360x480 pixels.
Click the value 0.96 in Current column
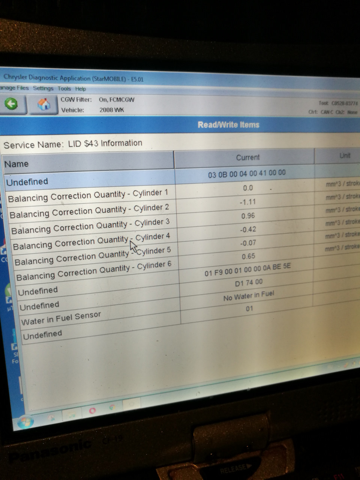click(x=248, y=216)
